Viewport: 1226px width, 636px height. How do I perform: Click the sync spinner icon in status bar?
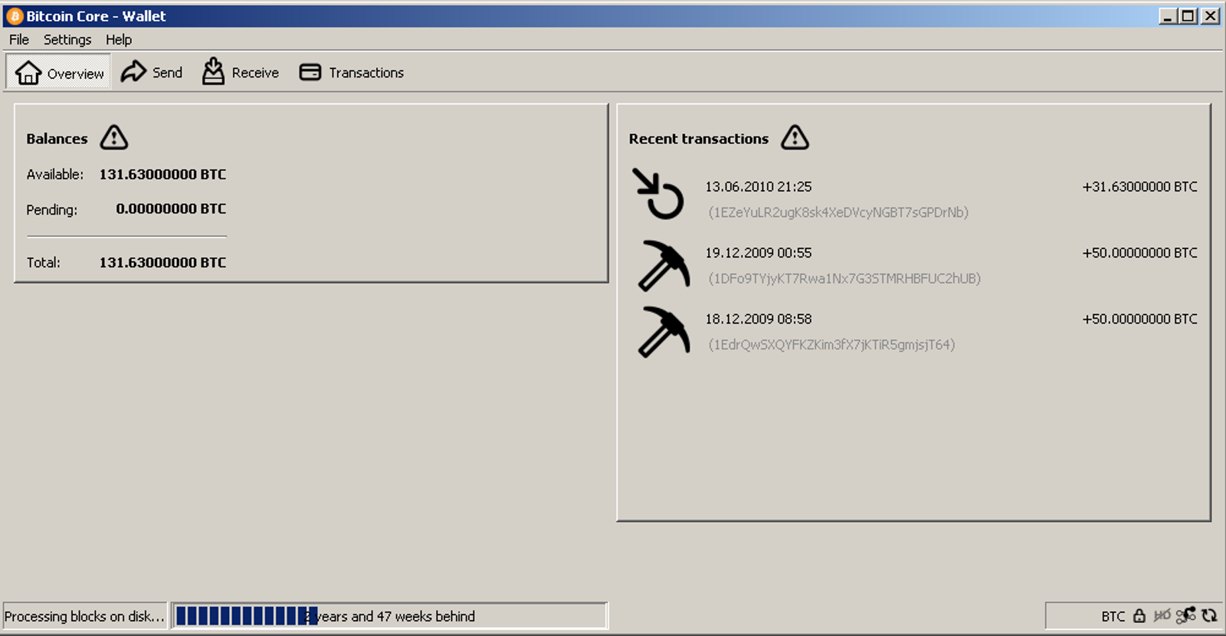click(1209, 615)
